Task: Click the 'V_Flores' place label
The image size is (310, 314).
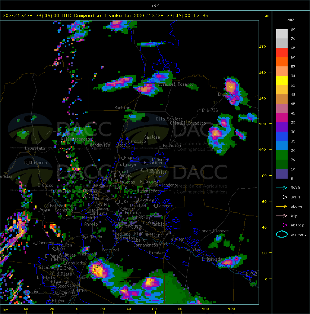Action: tap(56, 301)
